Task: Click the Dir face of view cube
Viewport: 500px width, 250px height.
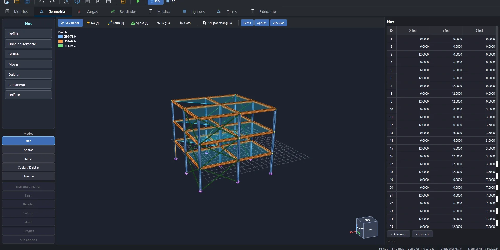Action: [x=371, y=230]
